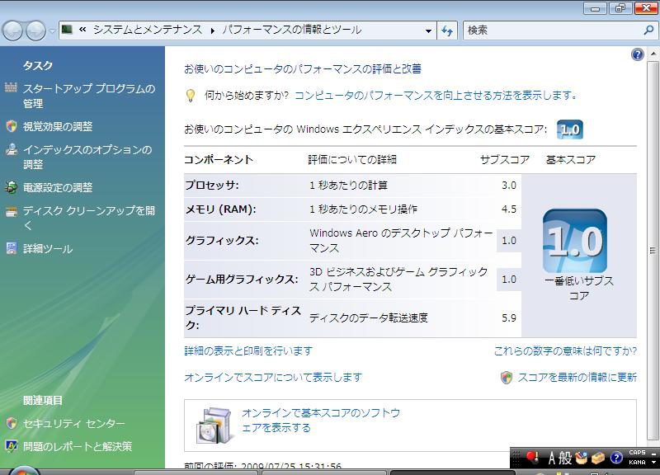Image resolution: width=660 pixels, height=475 pixels.
Task: Click the 基本スコア column header
Action: [571, 160]
